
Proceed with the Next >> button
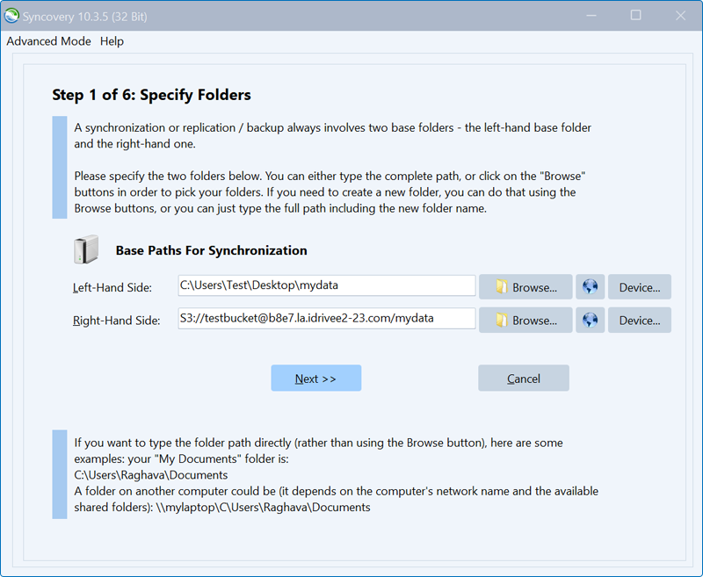(x=316, y=379)
